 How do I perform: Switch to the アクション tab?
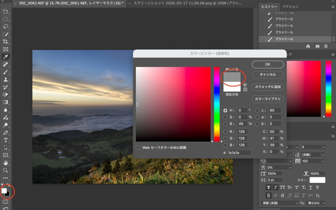(x=290, y=7)
